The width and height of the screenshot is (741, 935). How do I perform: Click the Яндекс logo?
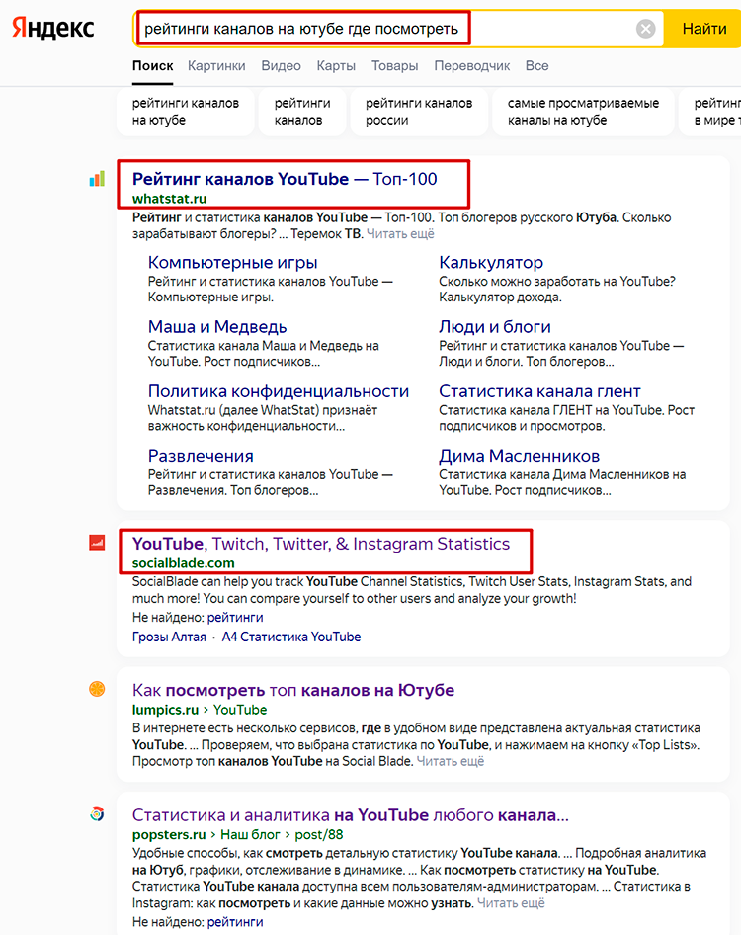tap(53, 28)
